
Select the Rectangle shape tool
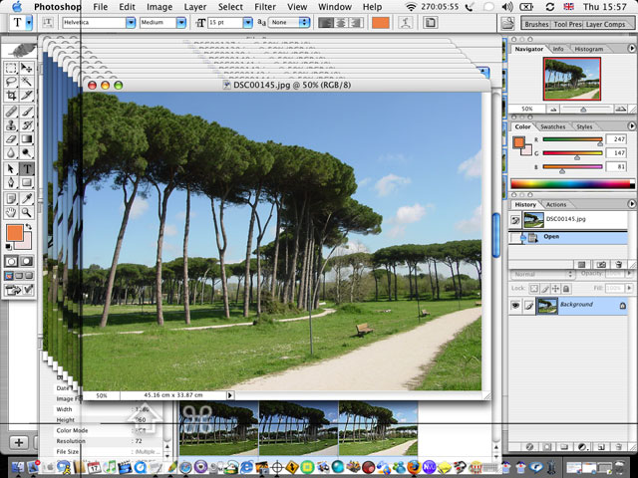tap(27, 182)
